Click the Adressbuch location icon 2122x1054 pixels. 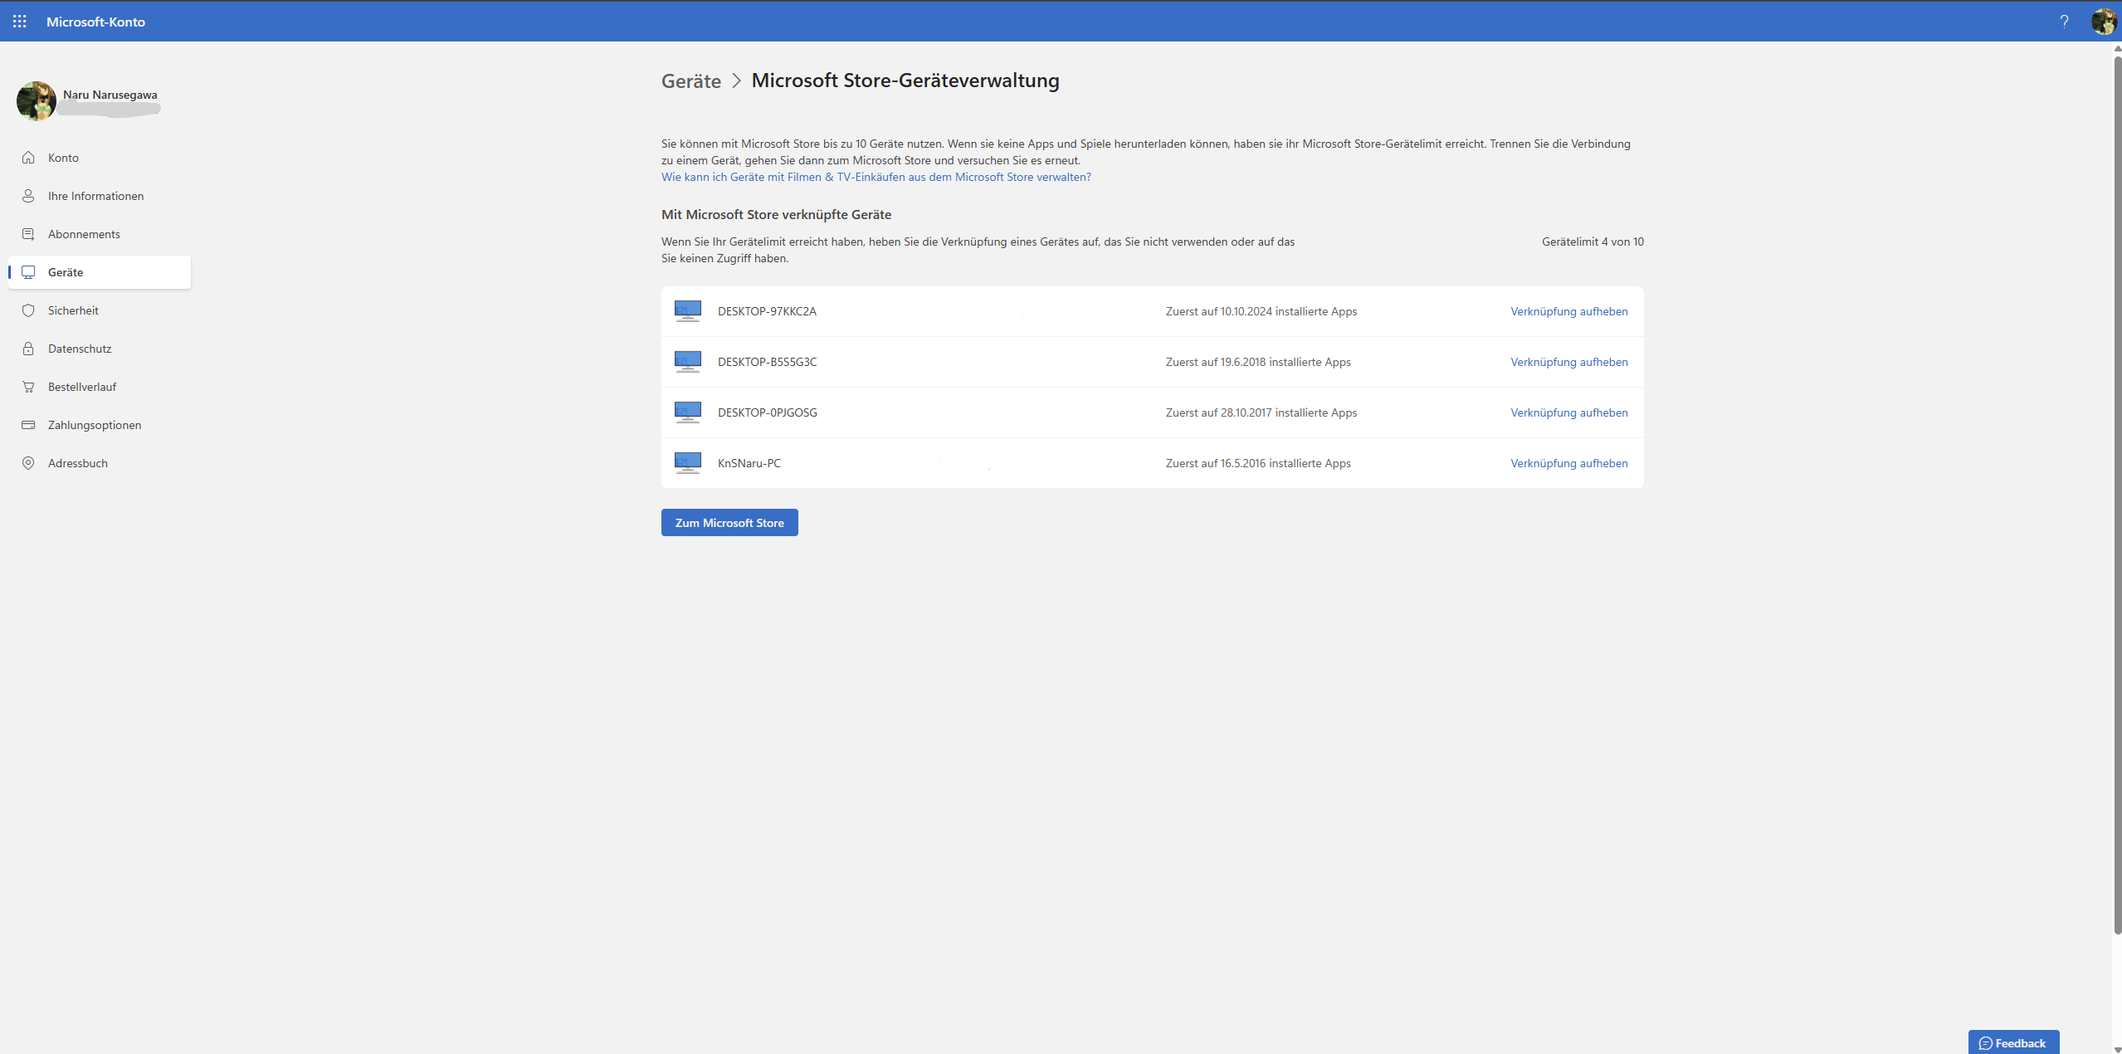tap(28, 462)
